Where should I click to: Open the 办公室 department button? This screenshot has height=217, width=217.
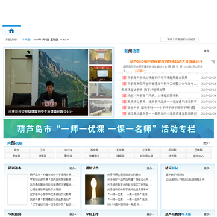point(69,150)
